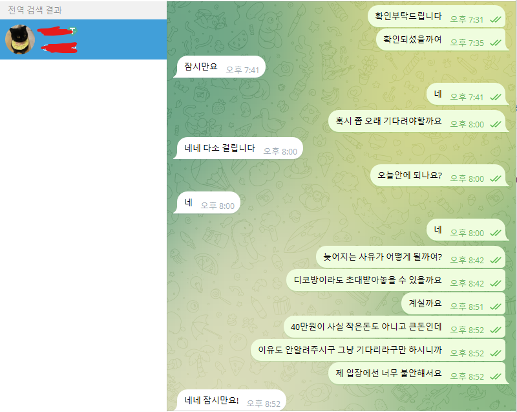Click double-check icon on 계실까요 message
Viewport: 517px width, 412px height.
pyautogui.click(x=495, y=307)
